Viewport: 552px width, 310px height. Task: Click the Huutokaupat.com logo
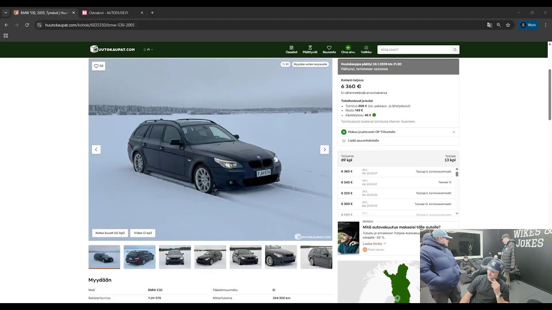point(113,49)
